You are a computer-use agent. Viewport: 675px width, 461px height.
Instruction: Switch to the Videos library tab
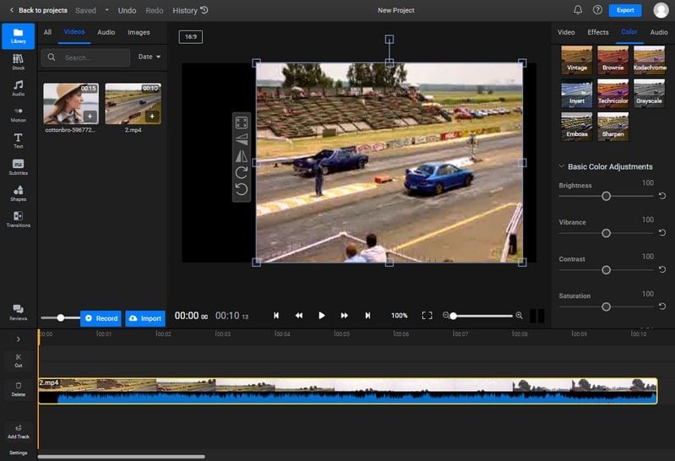[74, 32]
